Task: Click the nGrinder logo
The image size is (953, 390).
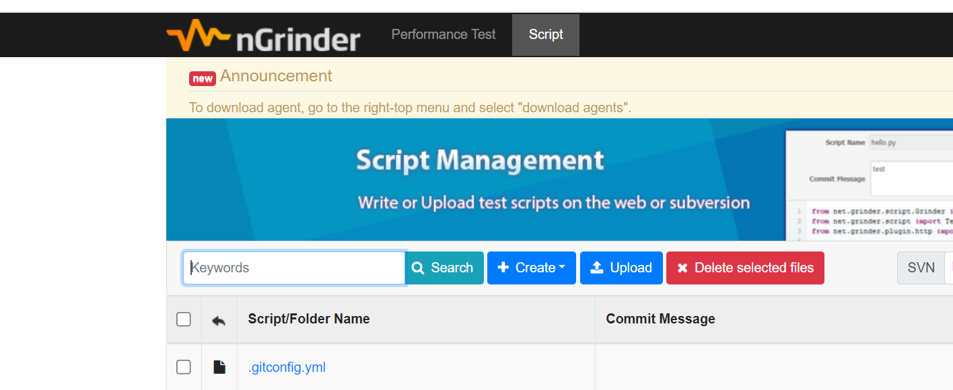Action: 263,36
